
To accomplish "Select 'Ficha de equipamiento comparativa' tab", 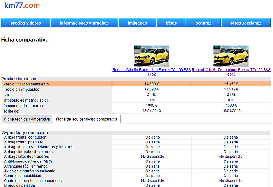I will point(87,119).
